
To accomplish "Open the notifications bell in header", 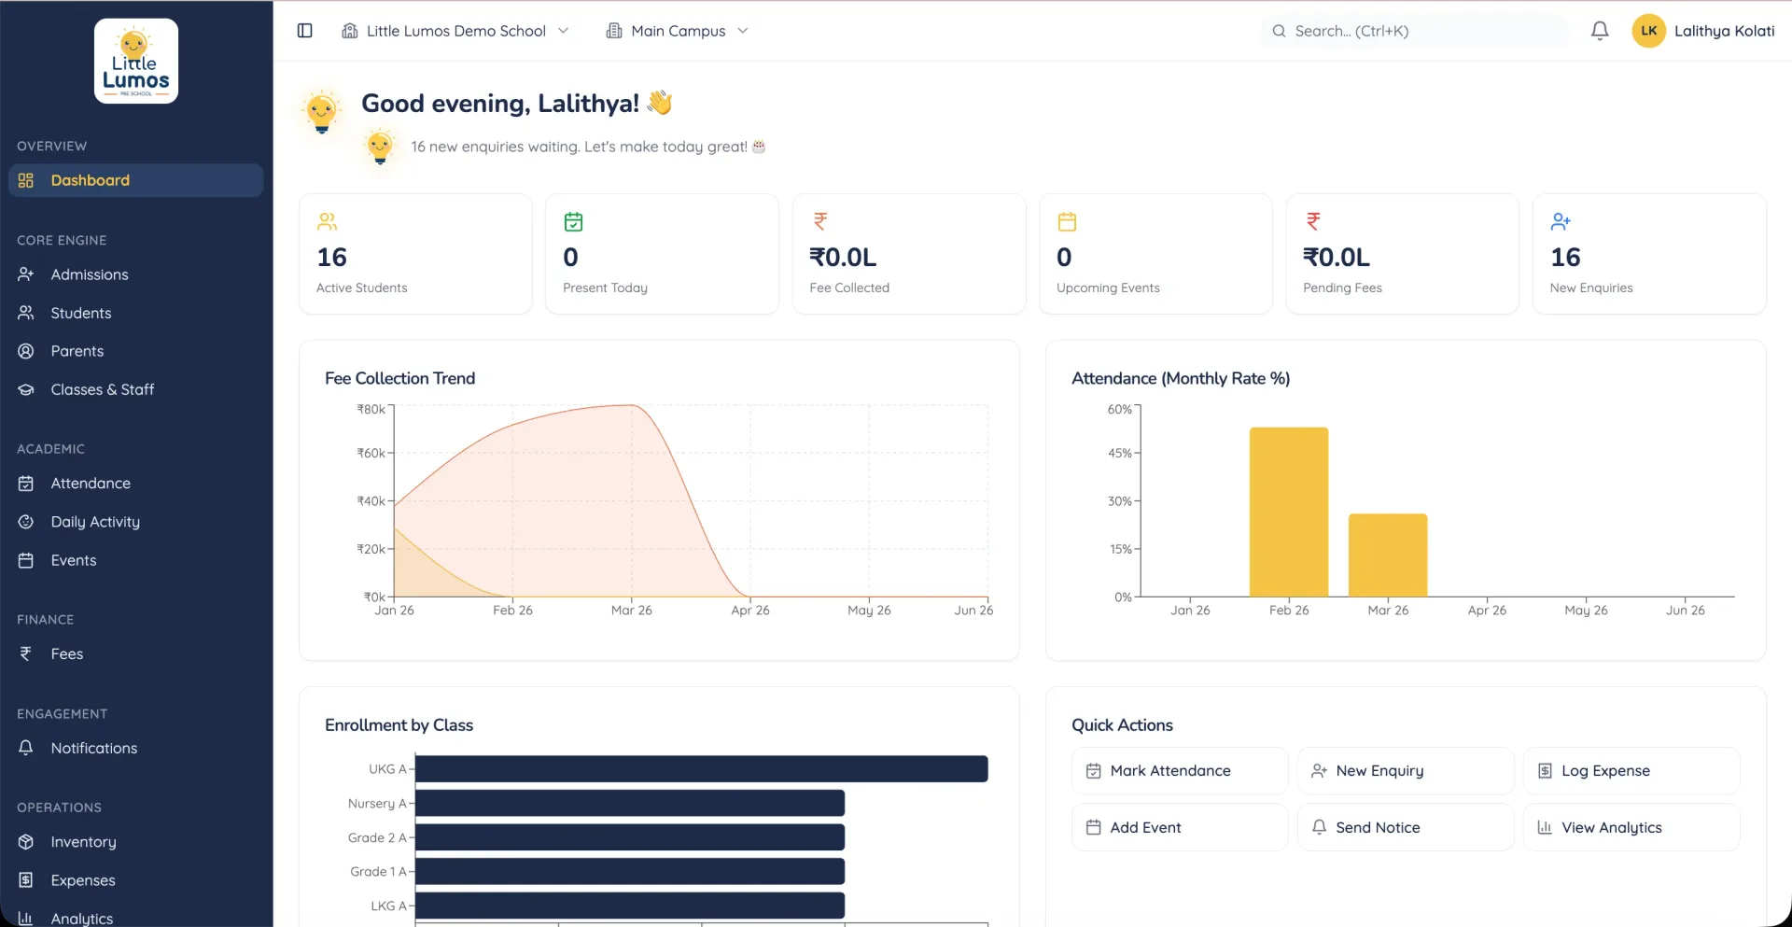I will pos(1600,31).
